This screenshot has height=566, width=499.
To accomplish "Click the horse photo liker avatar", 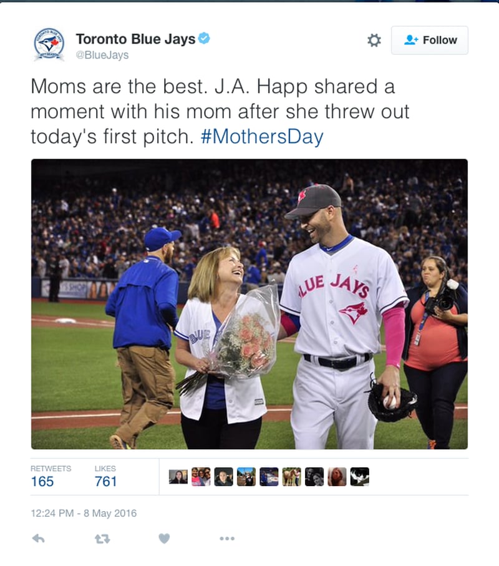I will 291,477.
